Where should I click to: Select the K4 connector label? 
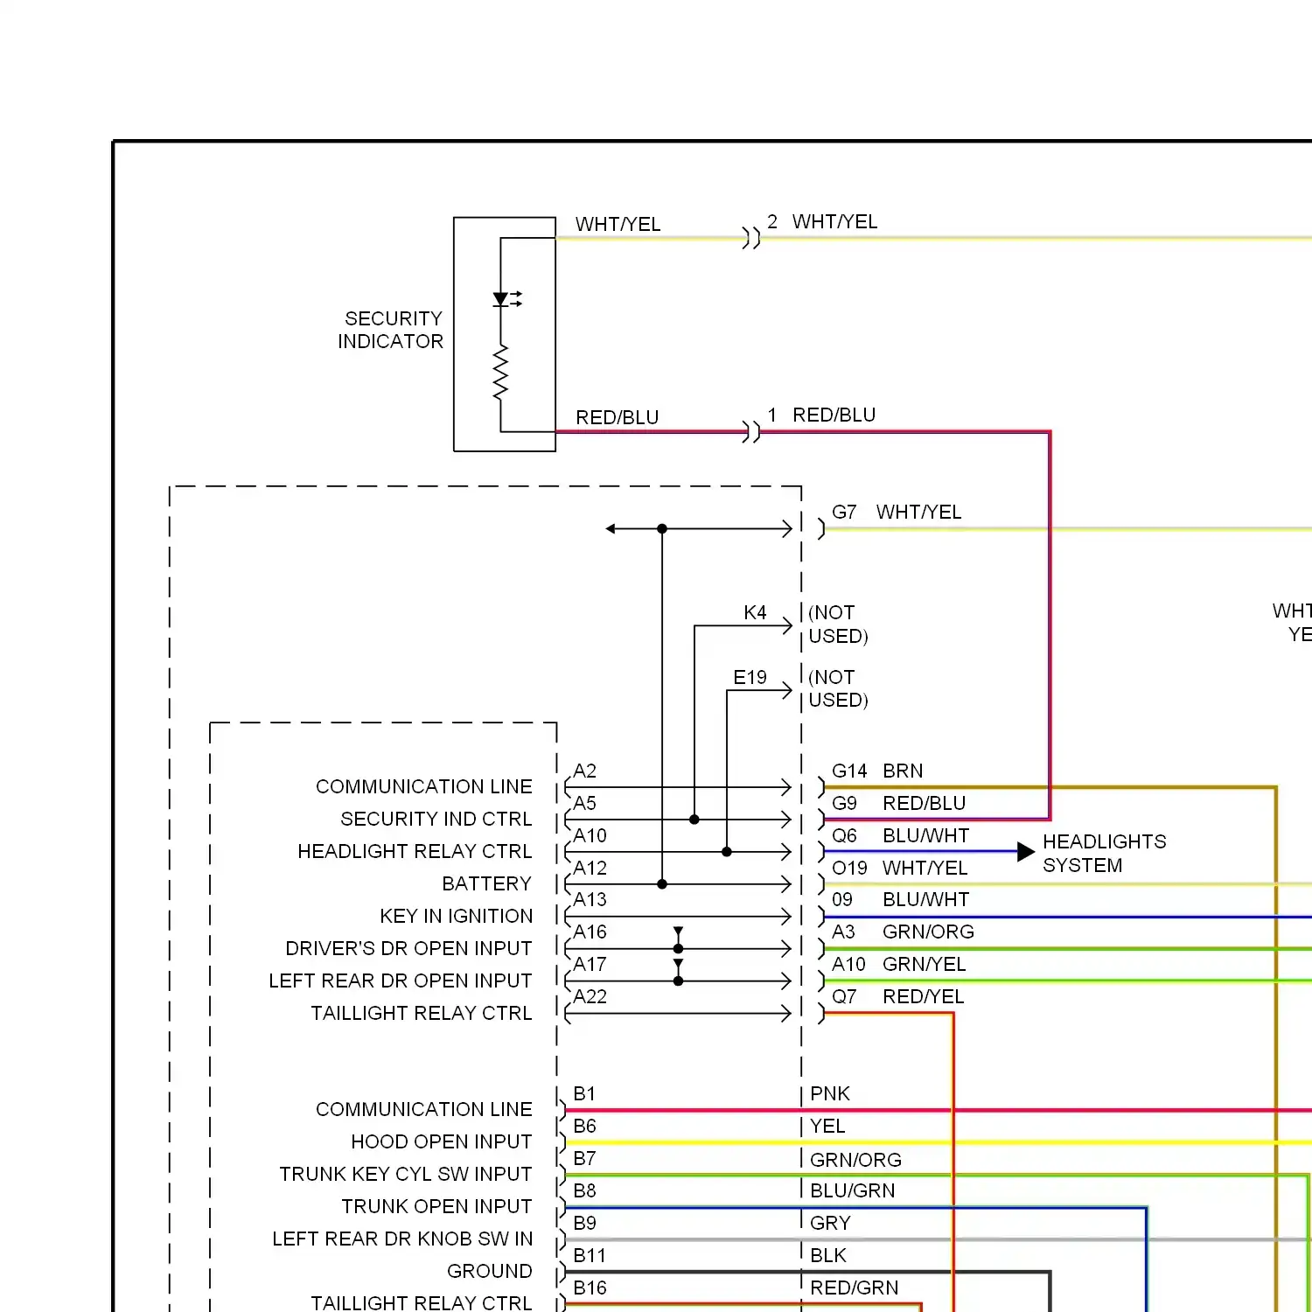[755, 612]
